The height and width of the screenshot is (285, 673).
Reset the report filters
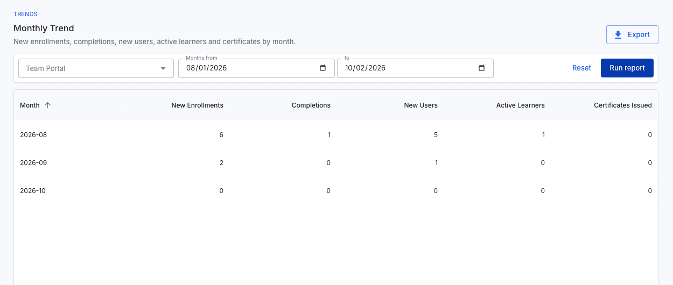pos(581,68)
